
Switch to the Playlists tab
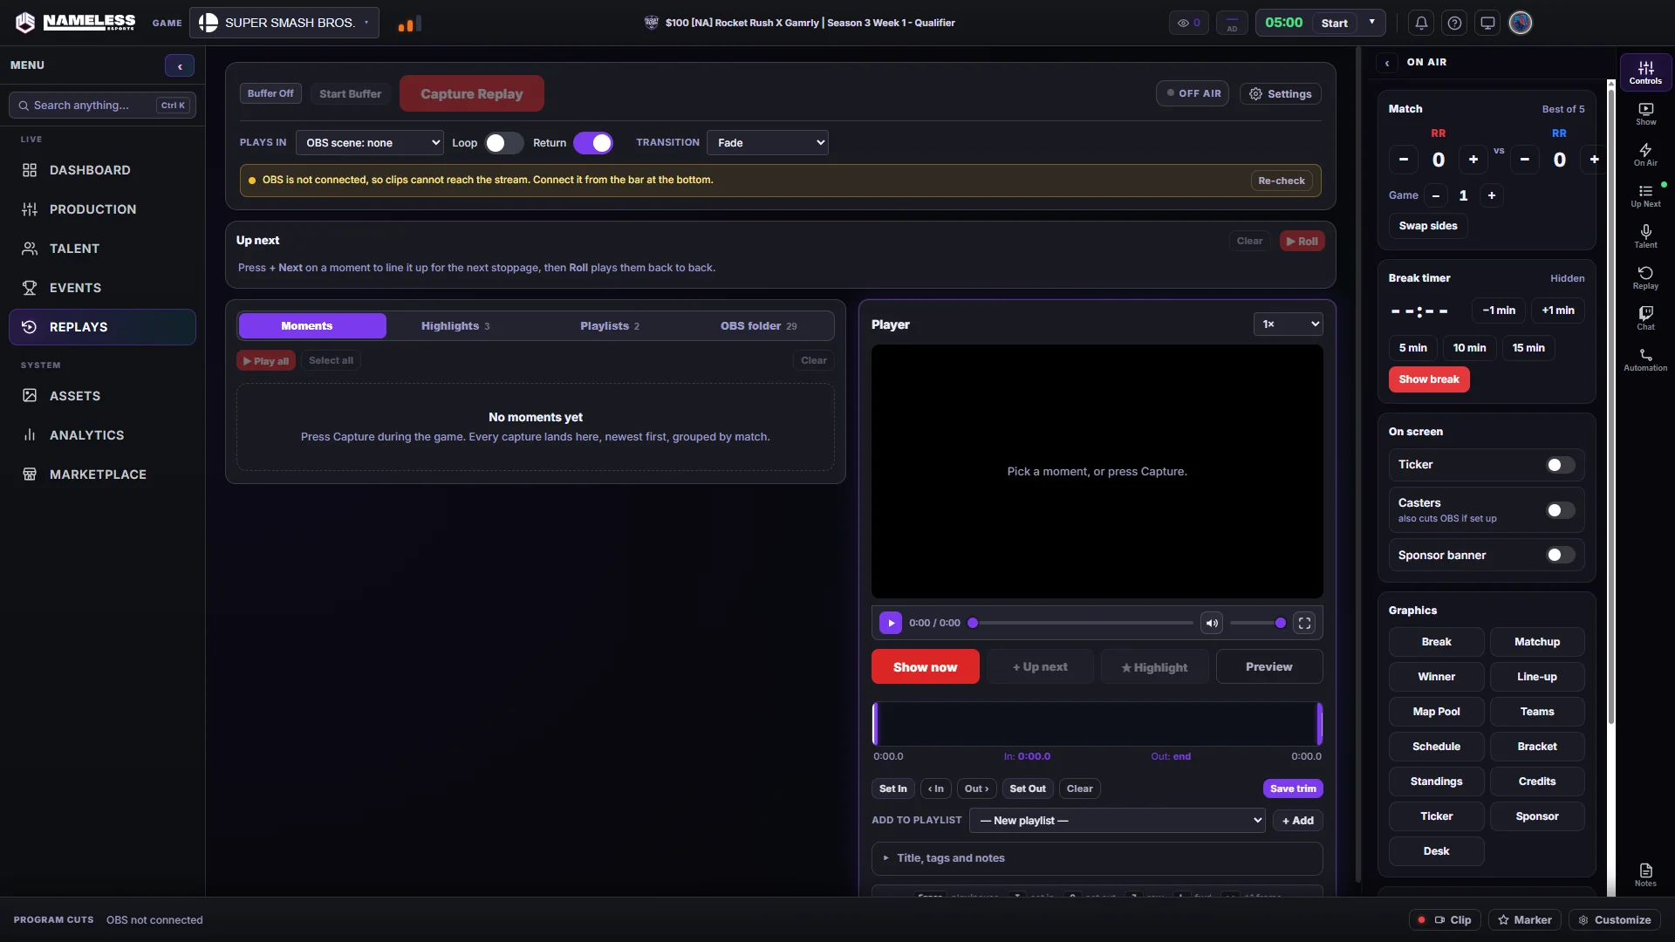[610, 326]
